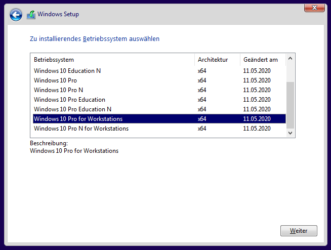Viewport: 331px width, 250px height.
Task: Select Windows 10 Pro N for Workstations
Action: coord(159,129)
